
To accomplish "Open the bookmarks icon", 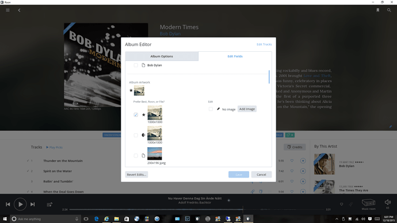I will (378, 10).
